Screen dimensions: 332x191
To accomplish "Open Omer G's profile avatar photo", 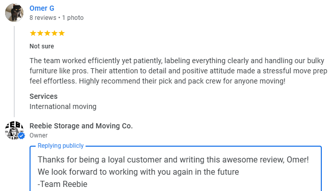I will [14, 13].
